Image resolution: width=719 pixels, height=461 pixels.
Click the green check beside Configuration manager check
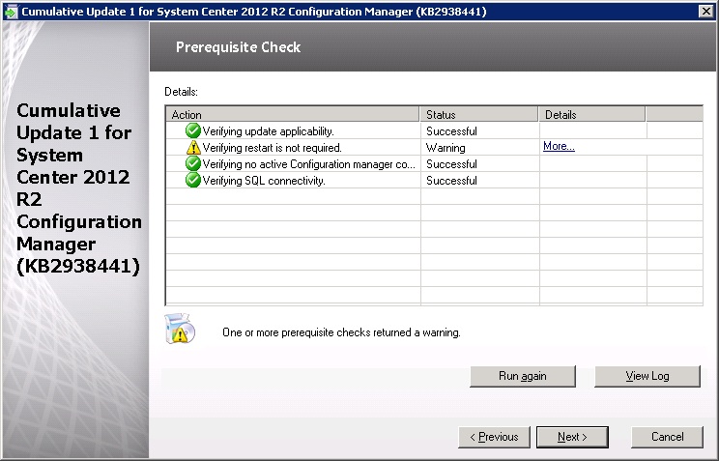click(193, 164)
